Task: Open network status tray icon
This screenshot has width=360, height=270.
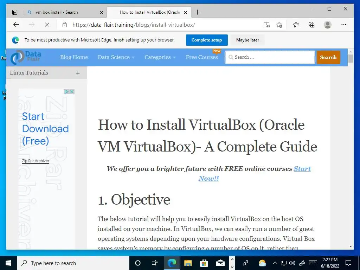Action: (x=284, y=263)
